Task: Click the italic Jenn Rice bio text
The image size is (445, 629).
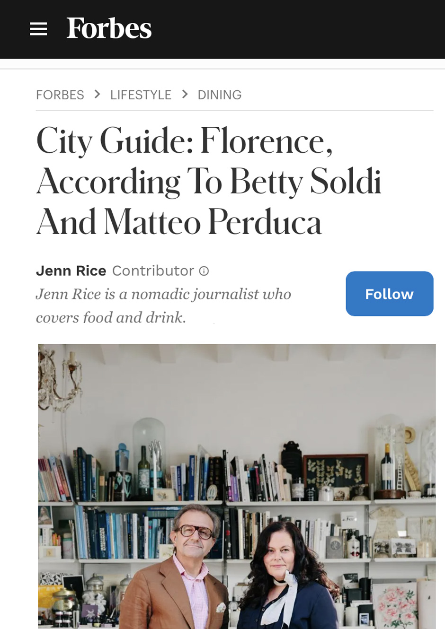Action: 163,306
